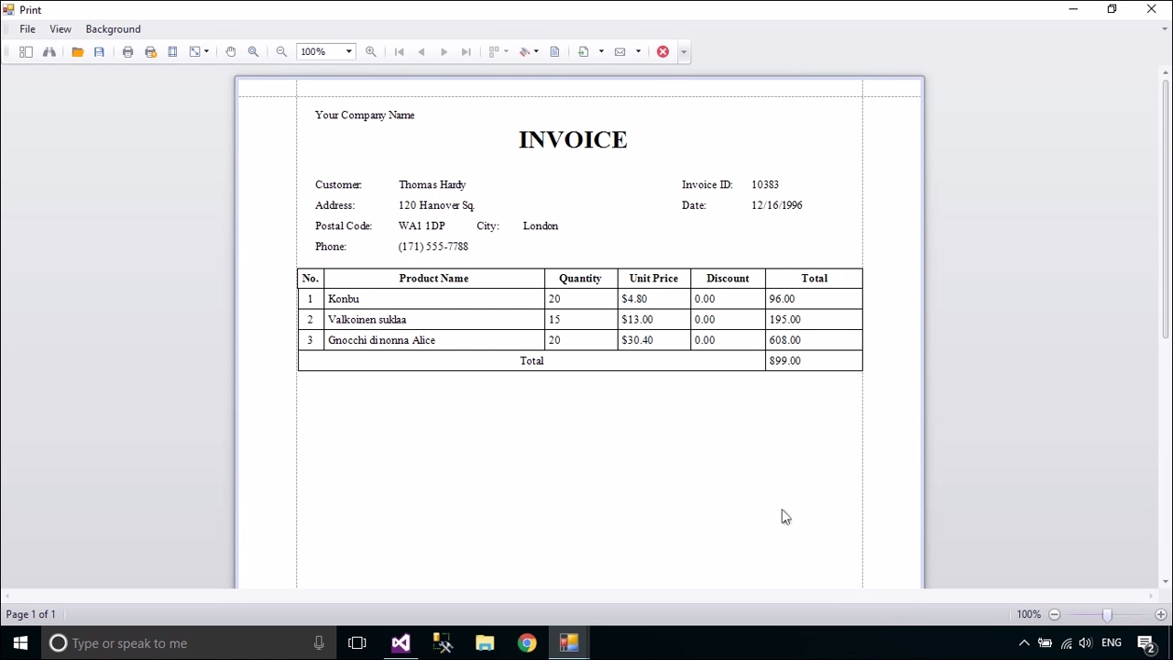Expand the Multiple Pages dropdown arrow
The image size is (1173, 660).
coord(506,52)
